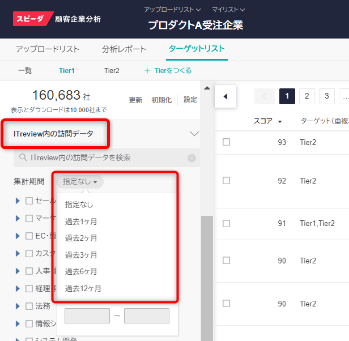Click the Speeda logo in header
The height and width of the screenshot is (341, 349).
[33, 19]
